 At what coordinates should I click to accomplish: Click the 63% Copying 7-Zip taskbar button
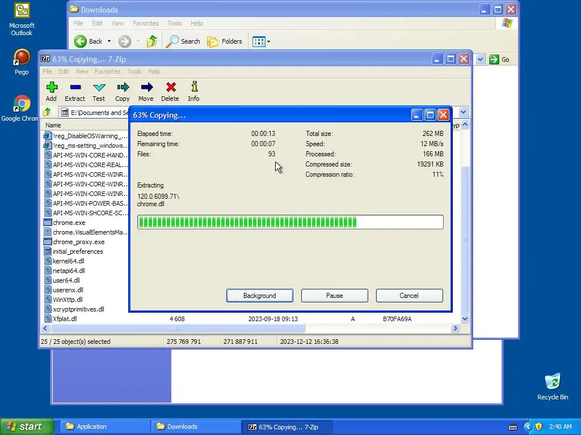tap(287, 427)
